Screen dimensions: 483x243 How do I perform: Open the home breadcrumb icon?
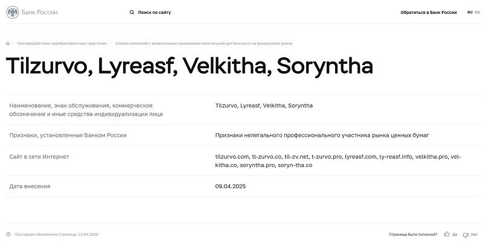click(8, 43)
